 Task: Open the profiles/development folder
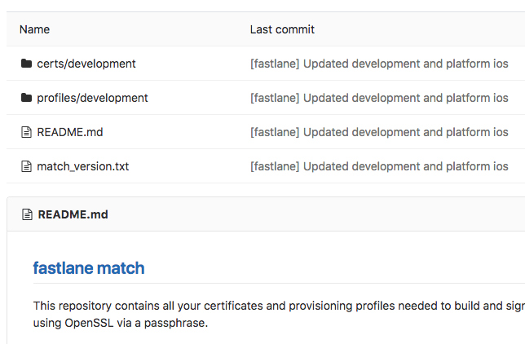92,98
